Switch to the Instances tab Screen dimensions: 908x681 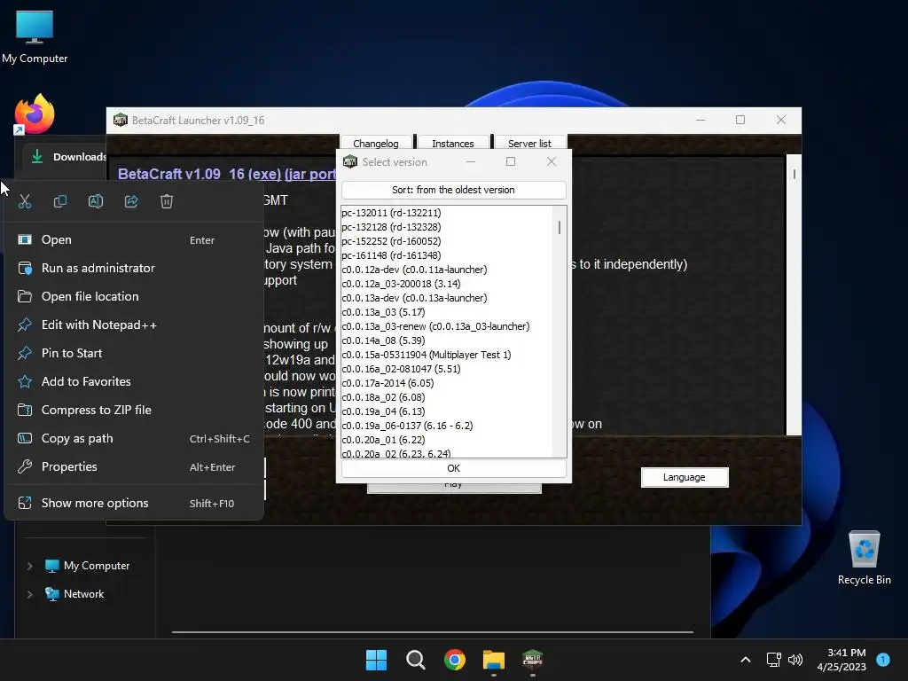453,143
